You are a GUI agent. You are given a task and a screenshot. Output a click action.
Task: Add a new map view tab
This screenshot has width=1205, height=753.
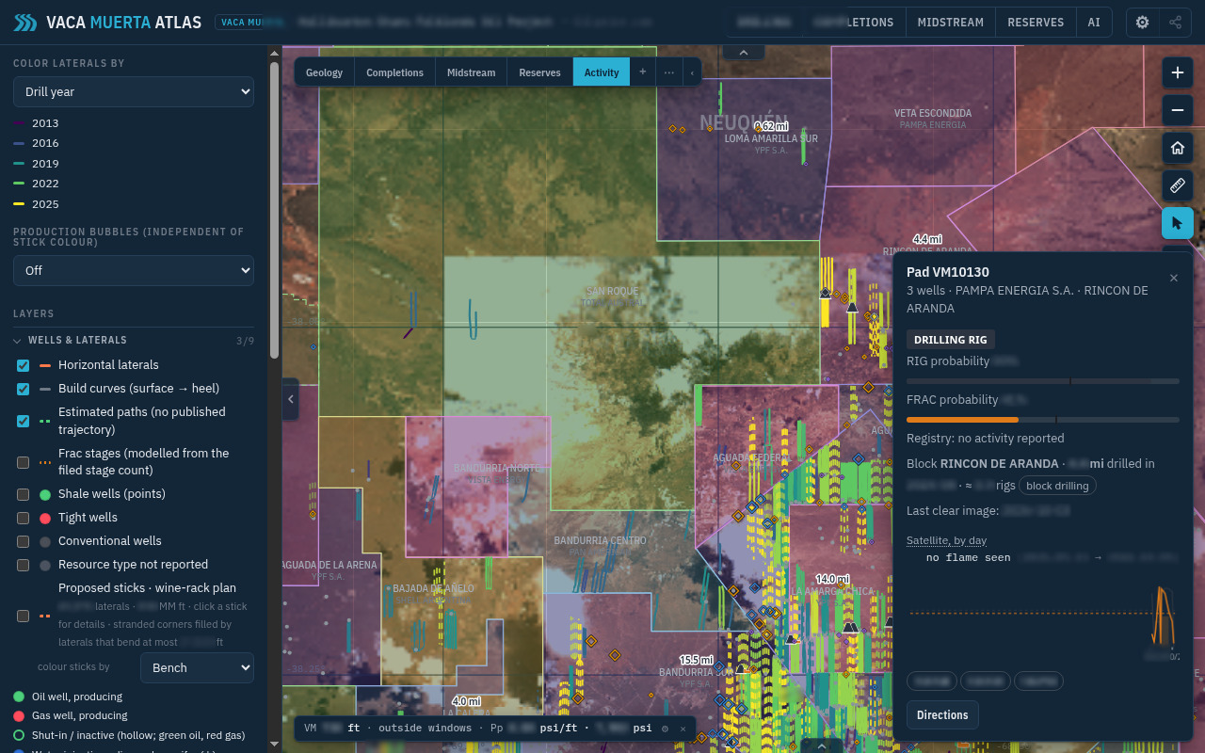point(643,72)
